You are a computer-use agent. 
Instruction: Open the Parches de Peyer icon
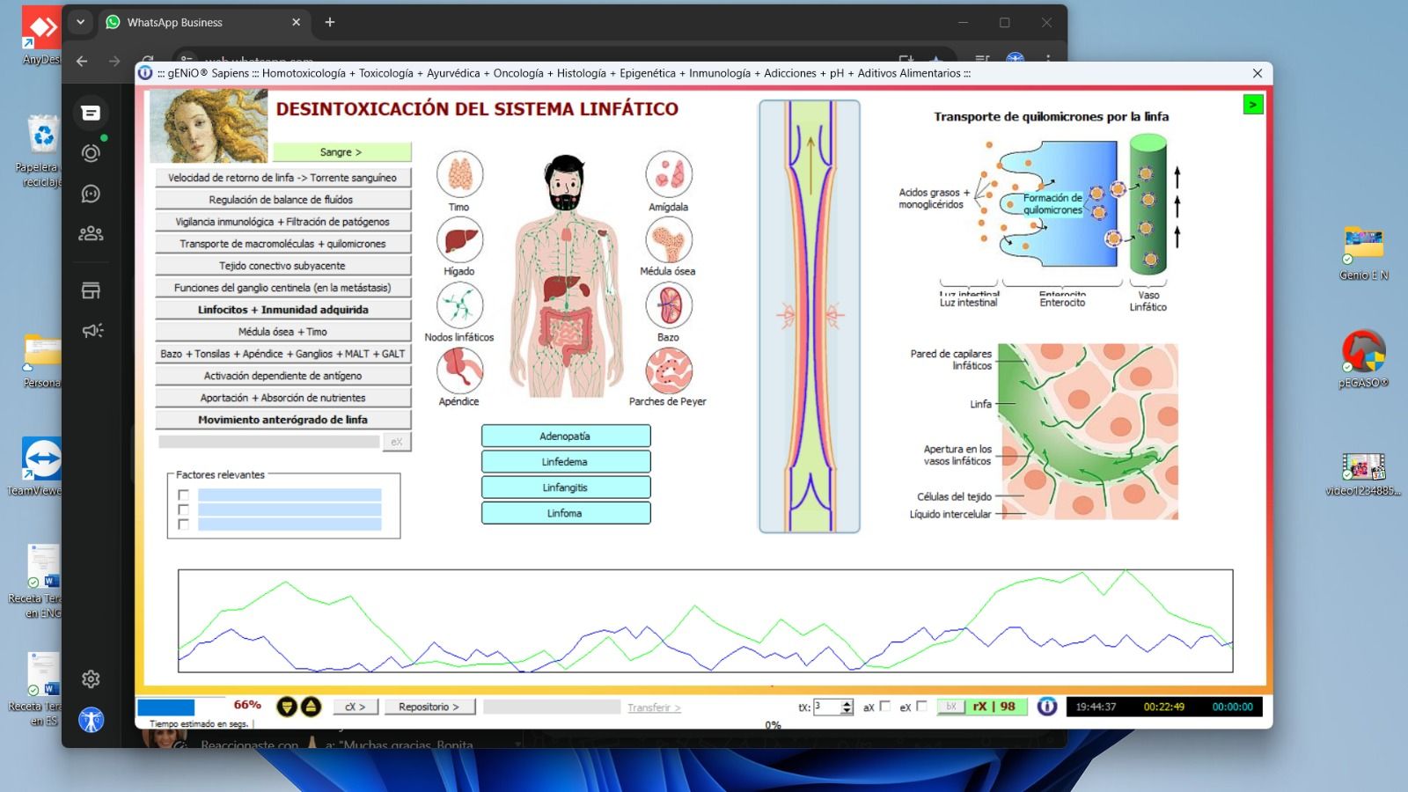[x=669, y=370]
